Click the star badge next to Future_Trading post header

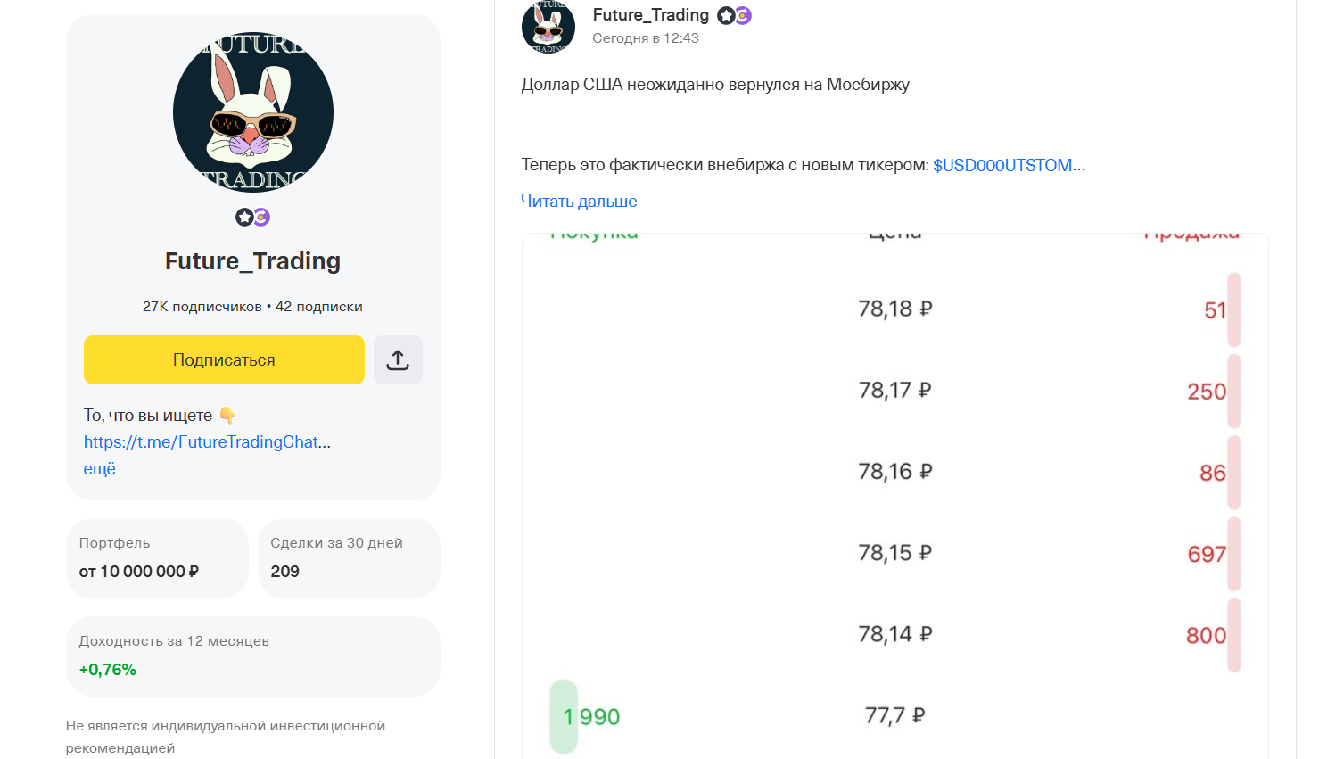click(x=725, y=14)
